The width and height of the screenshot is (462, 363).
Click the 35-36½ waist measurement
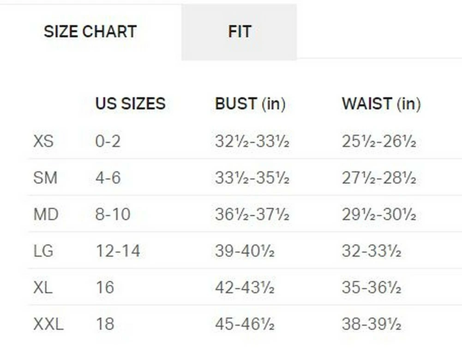pos(372,288)
